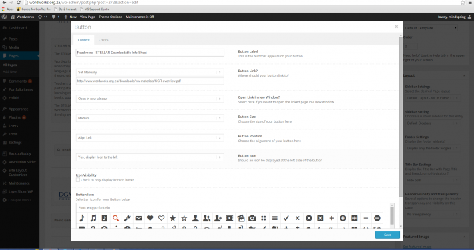
Task: Close the Button dialog with X
Action: [x=397, y=27]
